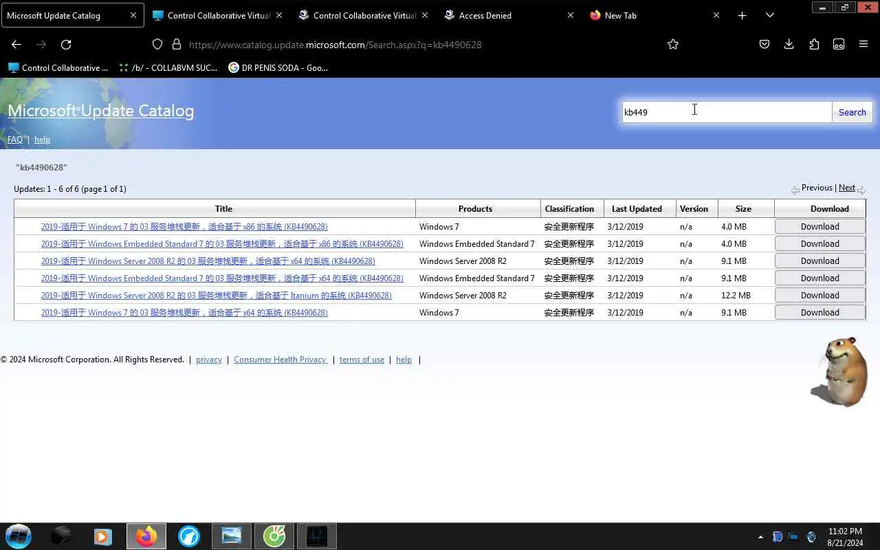
Task: Switch to the New Tab tab
Action: (654, 15)
